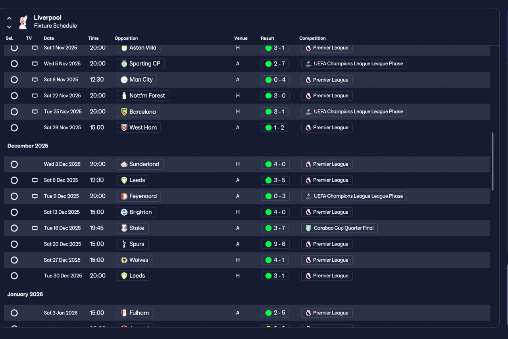The image size is (508, 339).
Task: Open the Tue 30 Dec Leeds club button
Action: point(133,276)
